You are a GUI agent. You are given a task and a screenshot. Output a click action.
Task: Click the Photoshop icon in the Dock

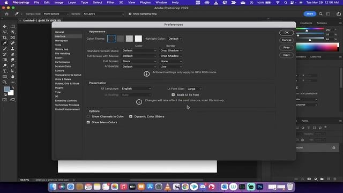259,187
